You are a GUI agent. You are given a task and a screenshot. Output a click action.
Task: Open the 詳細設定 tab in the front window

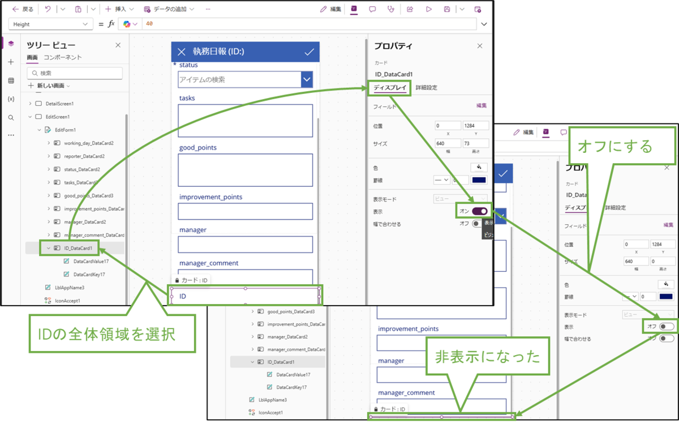[426, 88]
